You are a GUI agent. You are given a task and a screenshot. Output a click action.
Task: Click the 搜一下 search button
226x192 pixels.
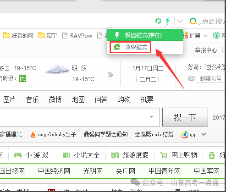point(185,117)
